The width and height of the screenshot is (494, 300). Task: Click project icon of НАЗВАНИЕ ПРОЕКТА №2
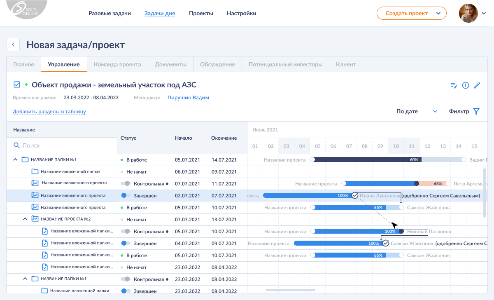tap(35, 219)
